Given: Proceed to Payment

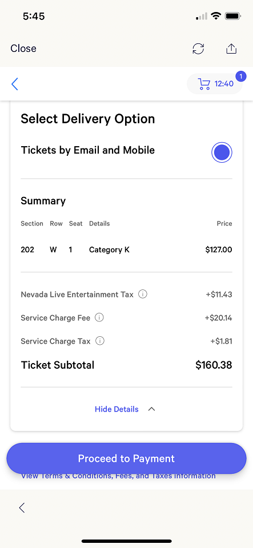Looking at the screenshot, I should tap(127, 458).
